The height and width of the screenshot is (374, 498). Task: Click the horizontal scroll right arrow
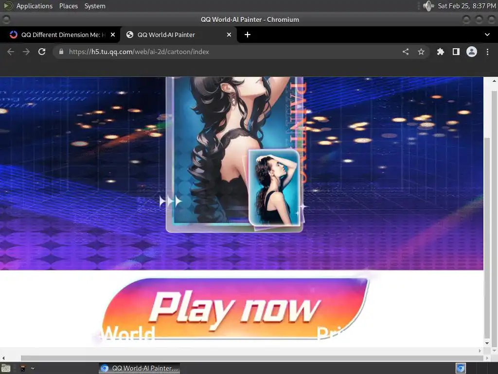click(x=487, y=358)
